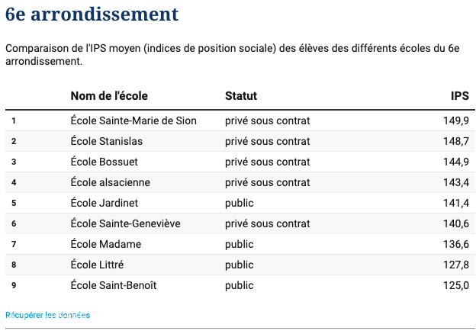Click the 125,0 IPS value
Screen dimensions: 476x334
coord(456,285)
